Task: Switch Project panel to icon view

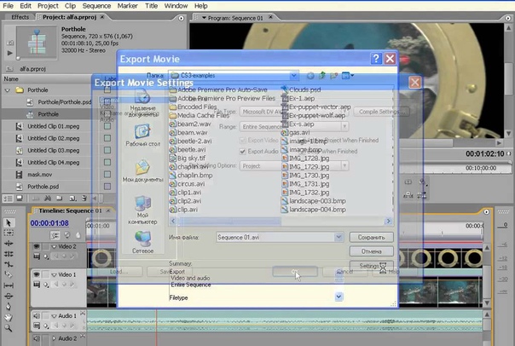Action: coord(20,199)
